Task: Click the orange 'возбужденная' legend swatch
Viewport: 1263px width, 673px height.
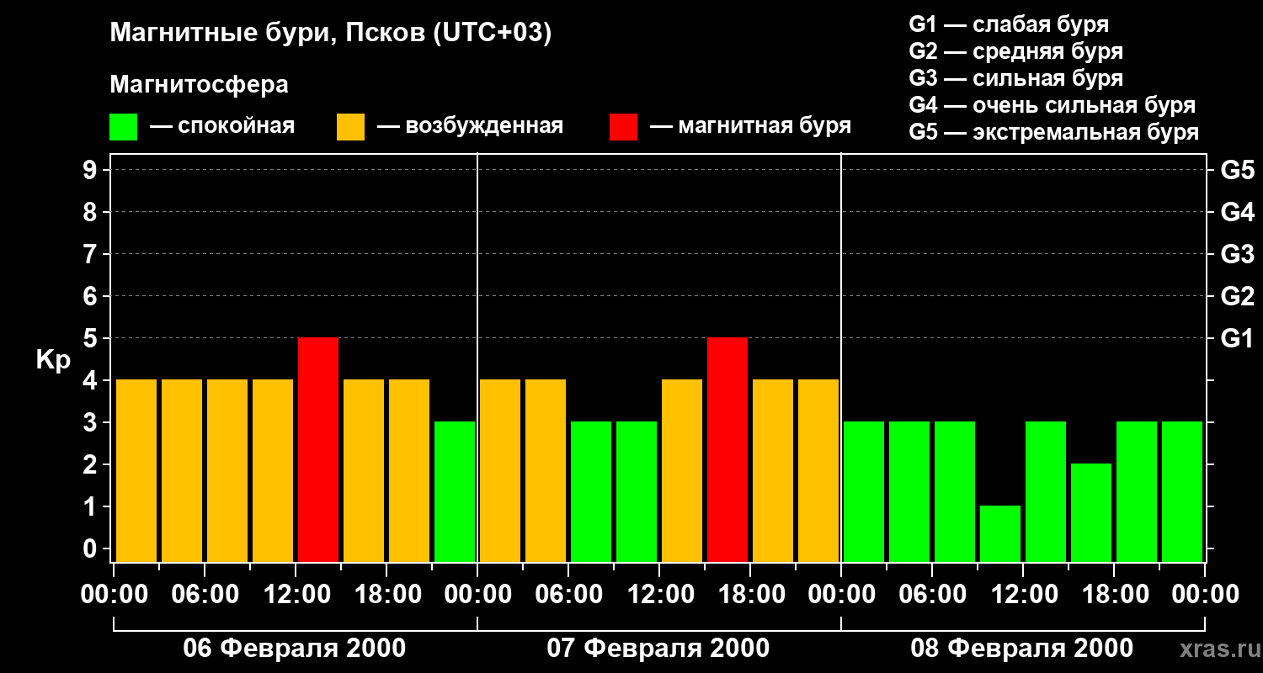Action: (x=350, y=127)
